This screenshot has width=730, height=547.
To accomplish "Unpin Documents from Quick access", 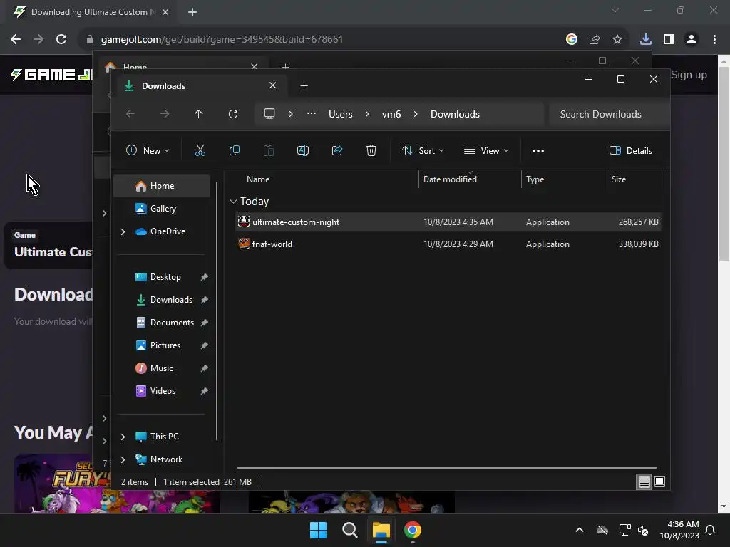I will tap(204, 323).
